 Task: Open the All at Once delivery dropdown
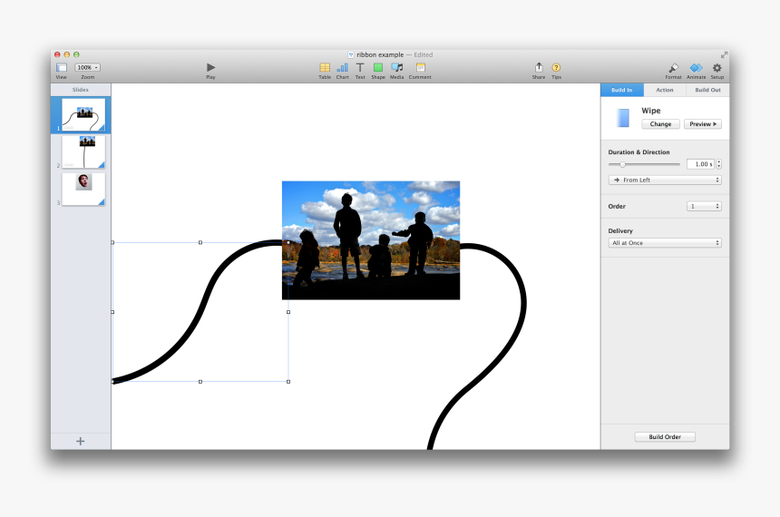[665, 243]
